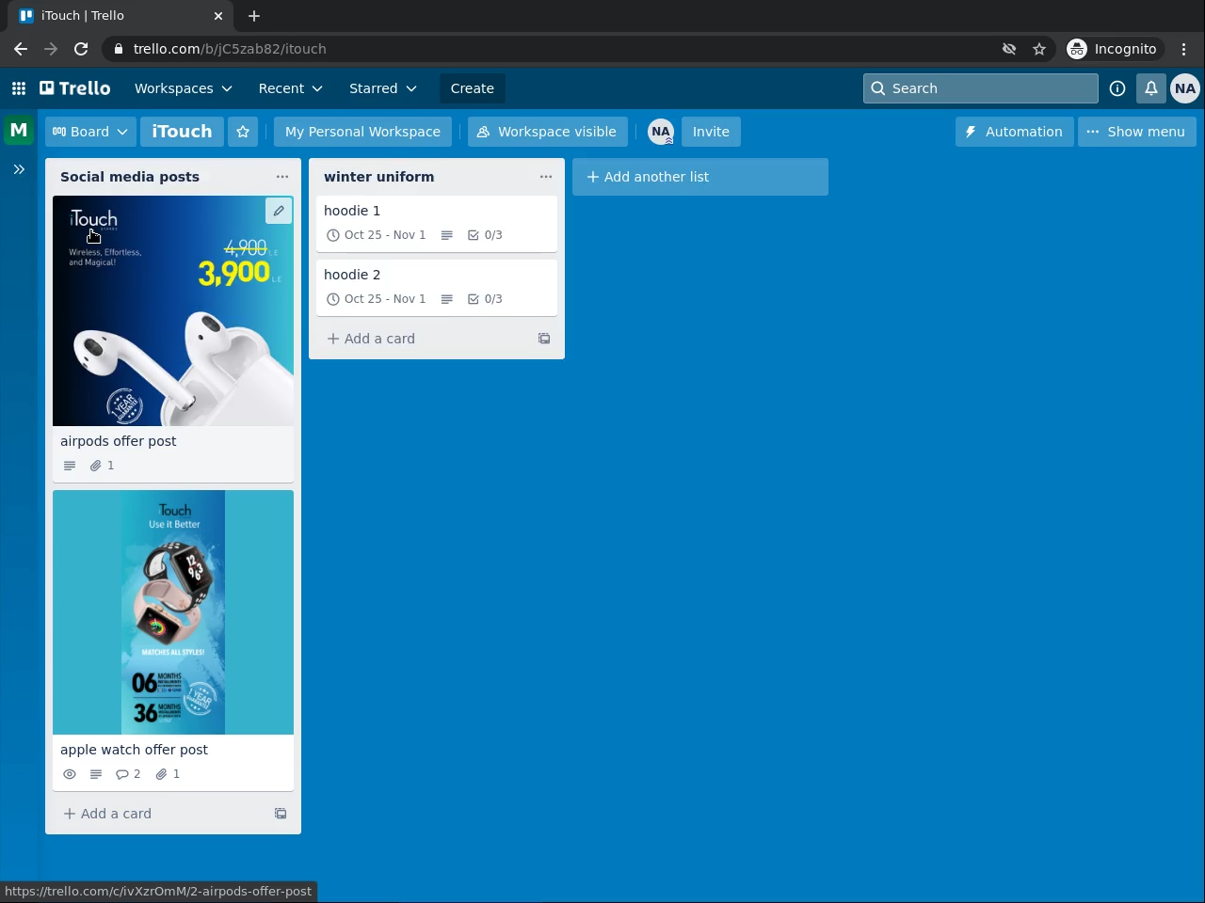Viewport: 1205px width, 903px height.
Task: Click Show menu
Action: tap(1137, 132)
